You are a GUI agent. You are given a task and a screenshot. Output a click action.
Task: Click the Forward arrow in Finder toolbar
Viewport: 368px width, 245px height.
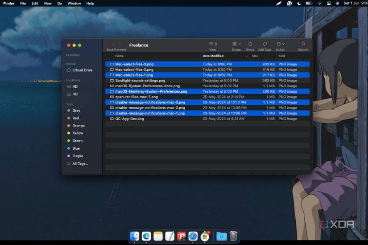tap(120, 44)
